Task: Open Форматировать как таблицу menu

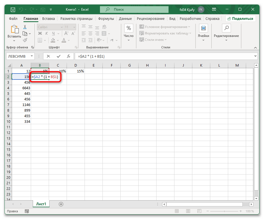Action: point(165,33)
